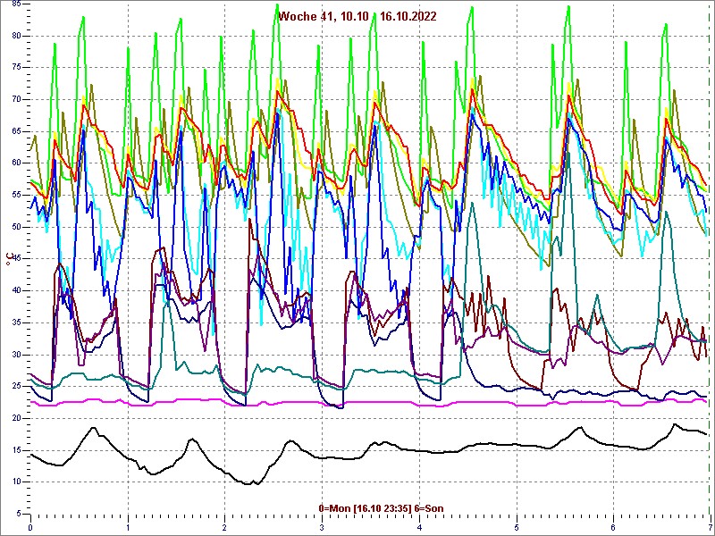
Task: Click day label 4 on the bottom axis
Action: [x=419, y=527]
